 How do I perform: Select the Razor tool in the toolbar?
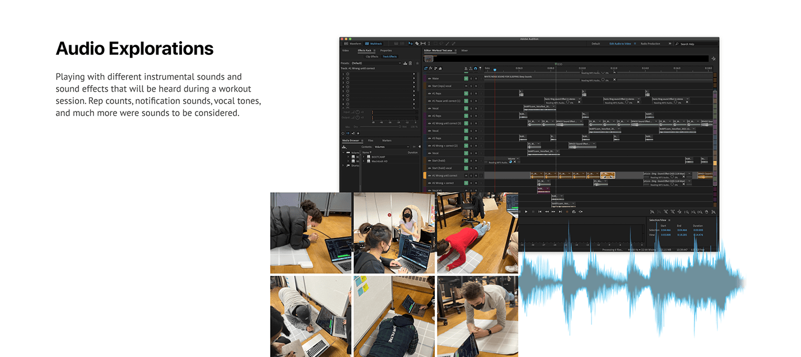[x=417, y=43]
